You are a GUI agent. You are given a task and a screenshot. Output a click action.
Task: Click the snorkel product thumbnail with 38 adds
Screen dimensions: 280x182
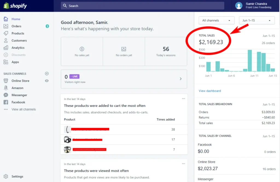tap(67, 129)
